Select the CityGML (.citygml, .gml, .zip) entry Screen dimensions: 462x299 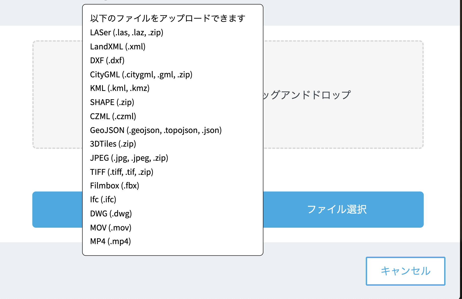(141, 75)
